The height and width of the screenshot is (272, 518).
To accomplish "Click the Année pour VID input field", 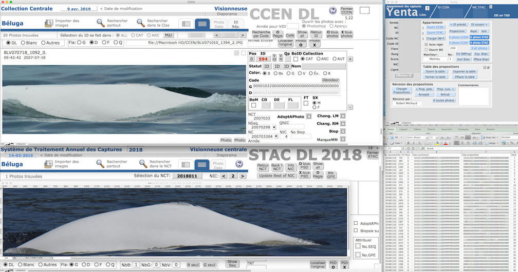I will click(x=293, y=26).
